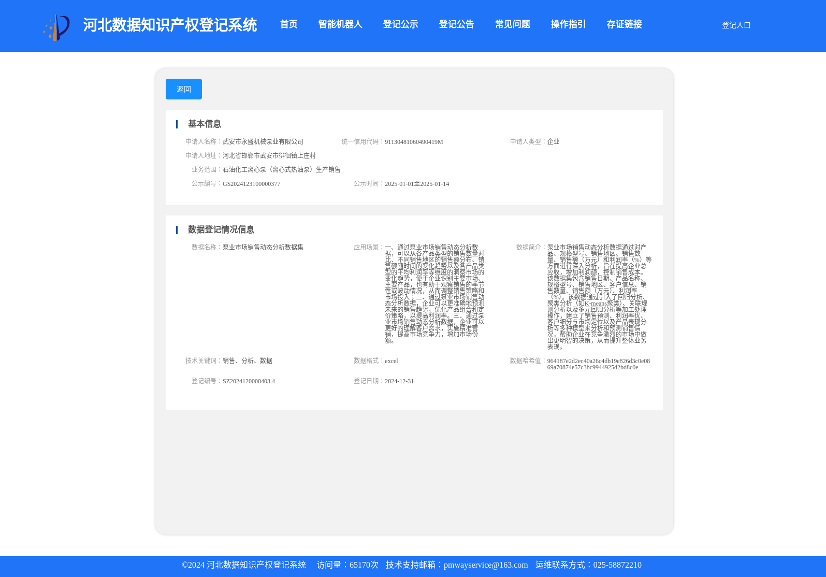Click the 返回 button
The image size is (826, 577).
click(184, 89)
